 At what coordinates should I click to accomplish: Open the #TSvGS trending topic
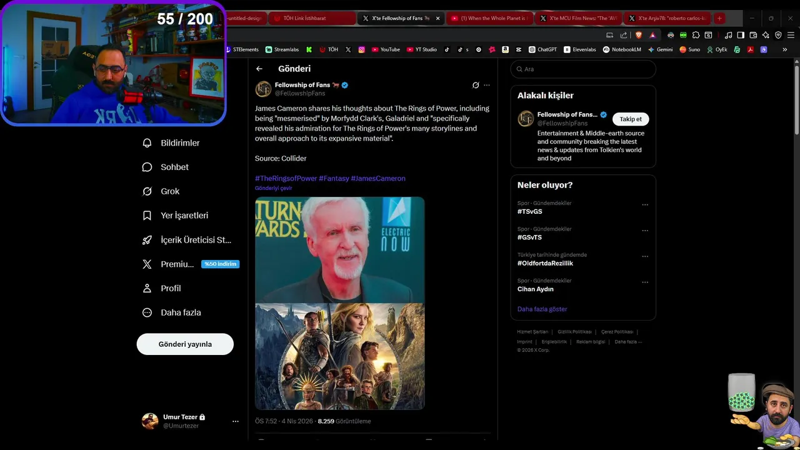(x=529, y=212)
